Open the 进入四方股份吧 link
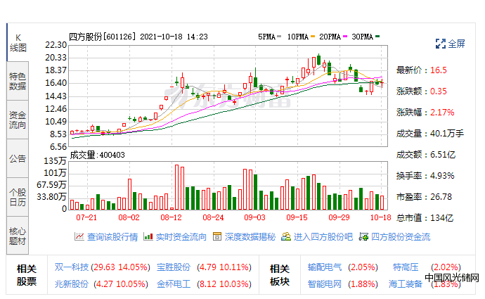The width and height of the screenshot is (485, 299). click(323, 237)
